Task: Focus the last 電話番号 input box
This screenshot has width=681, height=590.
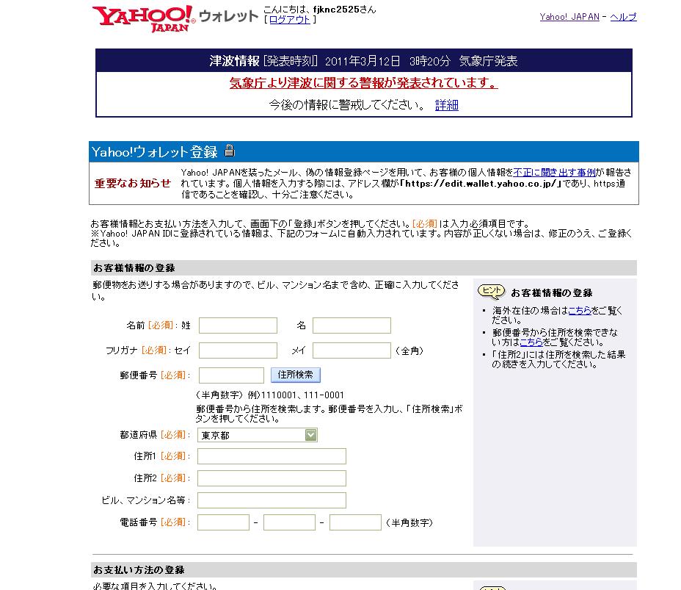Action: tap(355, 522)
